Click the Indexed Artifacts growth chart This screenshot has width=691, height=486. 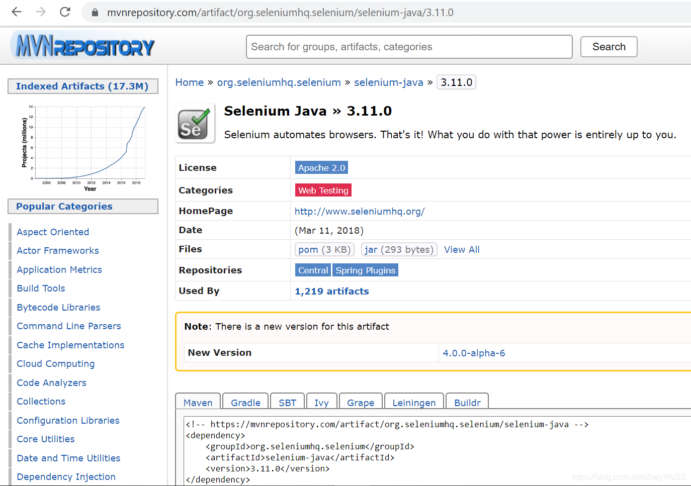click(83, 148)
